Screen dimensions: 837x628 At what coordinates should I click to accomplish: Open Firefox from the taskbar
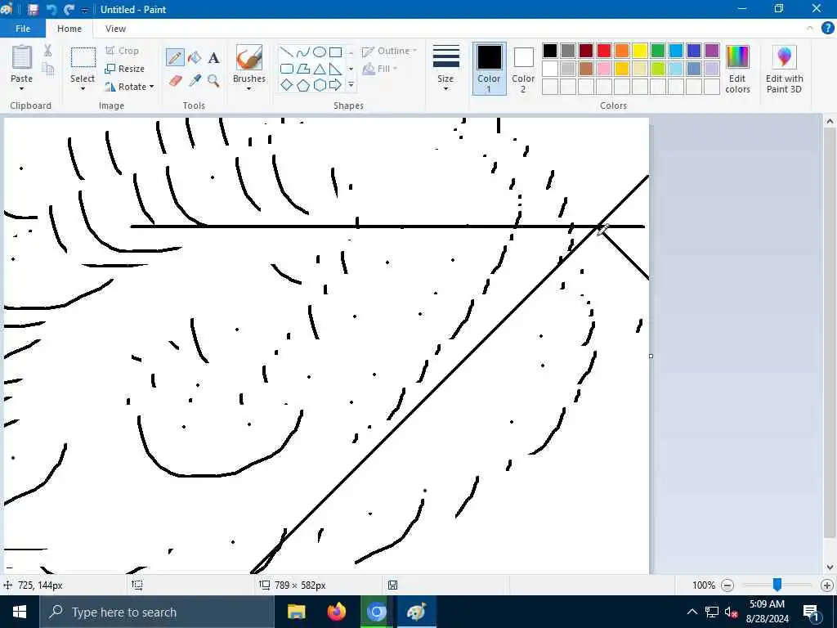tap(336, 612)
